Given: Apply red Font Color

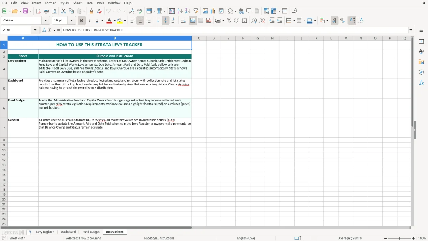Looking at the screenshot, I should pyautogui.click(x=109, y=21).
